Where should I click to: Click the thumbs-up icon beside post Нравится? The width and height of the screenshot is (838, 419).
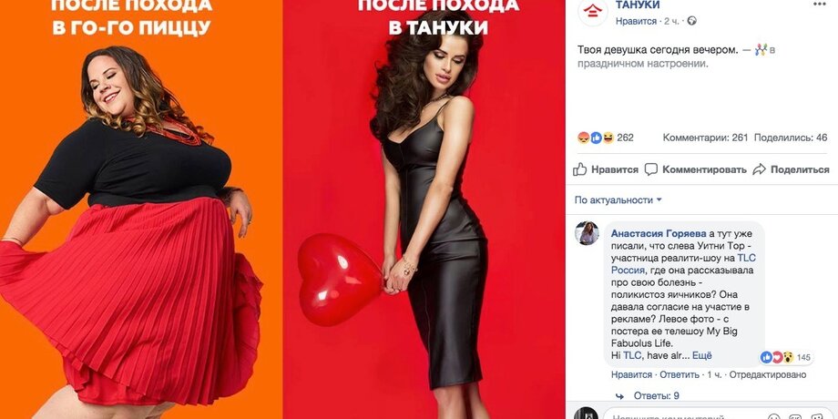580,169
